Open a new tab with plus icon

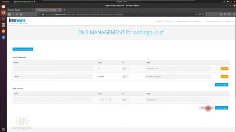64,10
